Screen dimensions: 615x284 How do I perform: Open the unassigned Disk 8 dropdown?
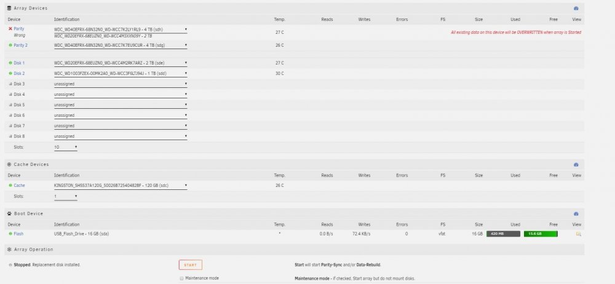[x=121, y=137]
